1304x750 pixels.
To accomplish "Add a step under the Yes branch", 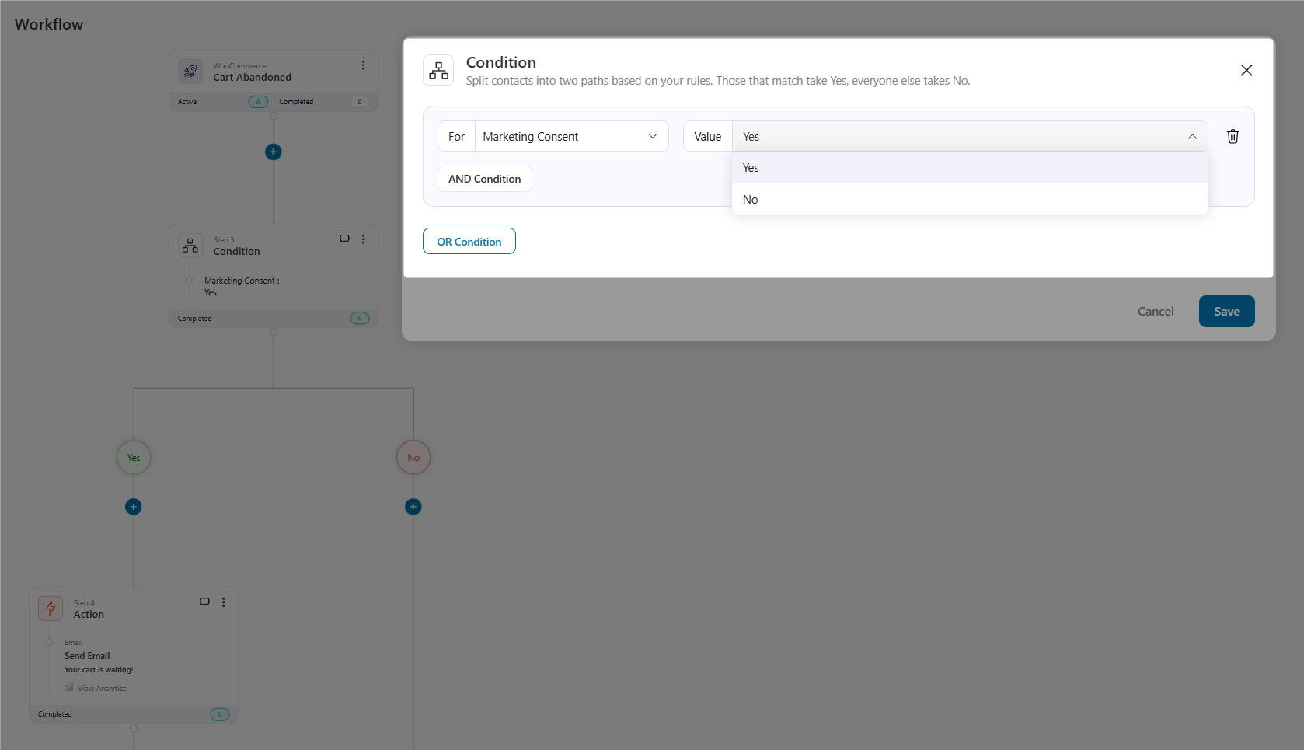I will [134, 507].
